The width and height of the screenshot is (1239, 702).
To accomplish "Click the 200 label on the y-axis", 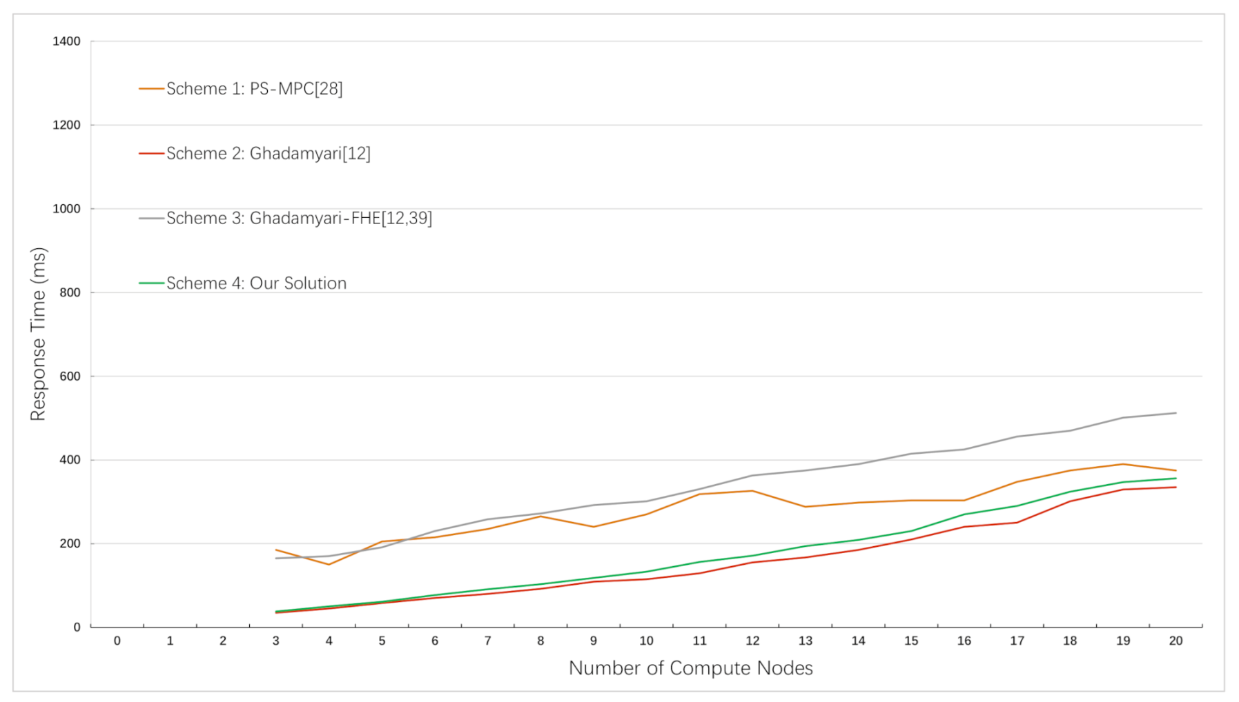I will (70, 543).
